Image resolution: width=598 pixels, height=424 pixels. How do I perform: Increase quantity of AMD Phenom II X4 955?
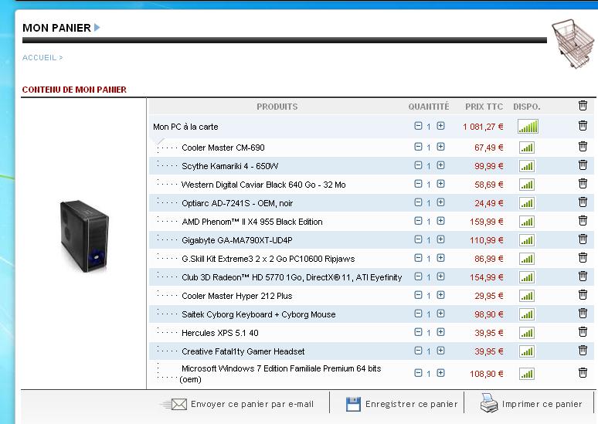pyautogui.click(x=440, y=221)
